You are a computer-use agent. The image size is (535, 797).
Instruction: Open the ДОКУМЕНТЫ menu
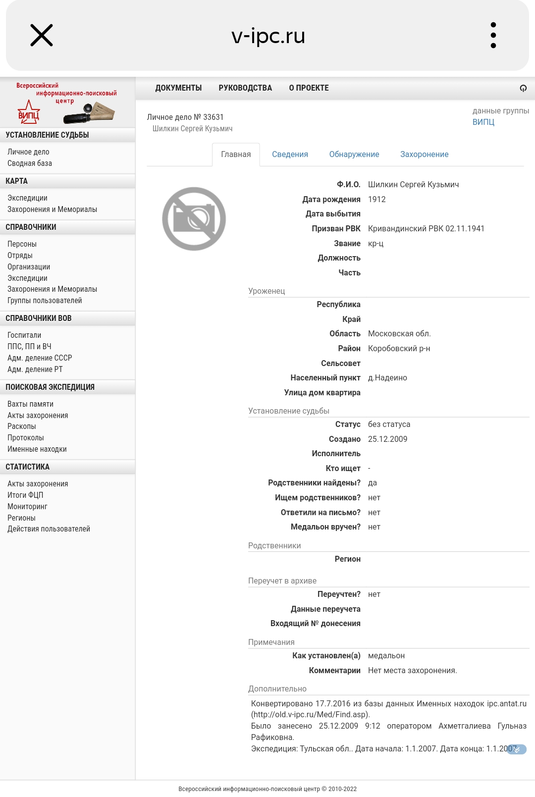coord(178,88)
